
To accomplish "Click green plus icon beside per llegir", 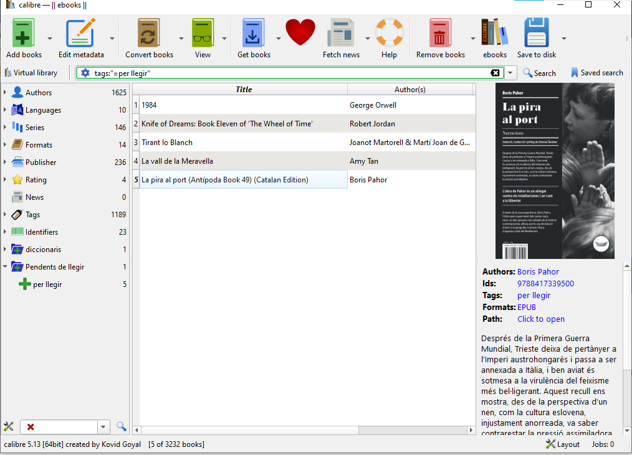I will [x=24, y=284].
